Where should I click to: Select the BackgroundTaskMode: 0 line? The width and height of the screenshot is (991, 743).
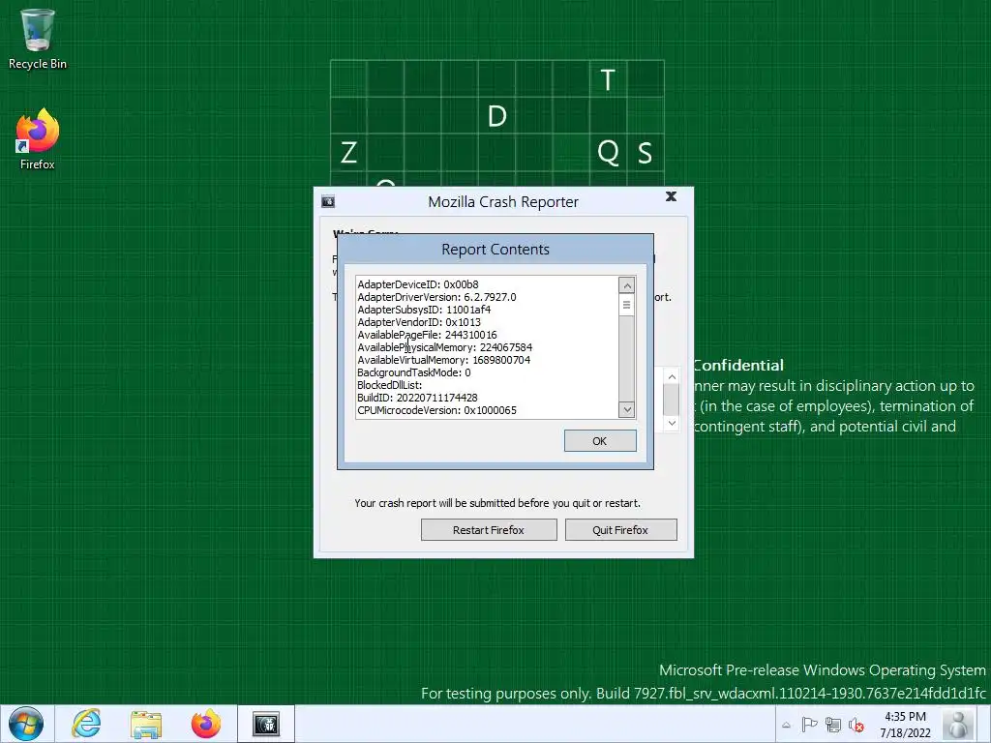(414, 372)
